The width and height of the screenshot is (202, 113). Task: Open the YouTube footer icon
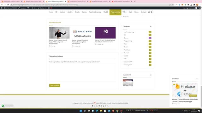coord(99,106)
